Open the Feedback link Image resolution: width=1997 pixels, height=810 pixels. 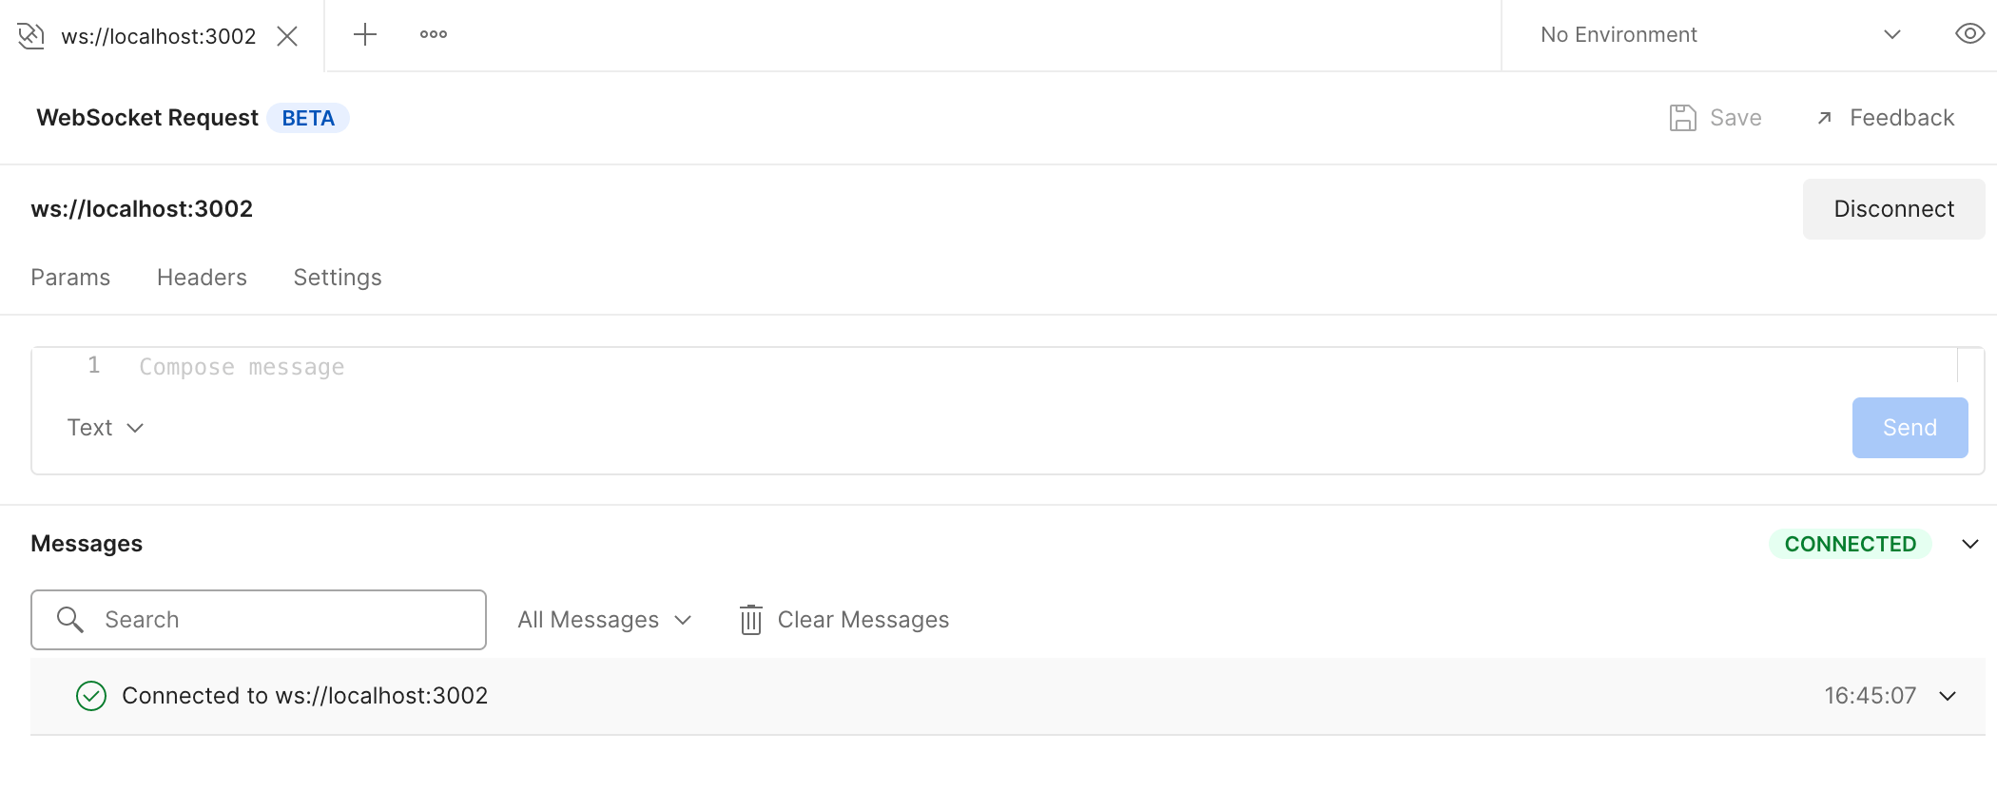pyautogui.click(x=1885, y=118)
